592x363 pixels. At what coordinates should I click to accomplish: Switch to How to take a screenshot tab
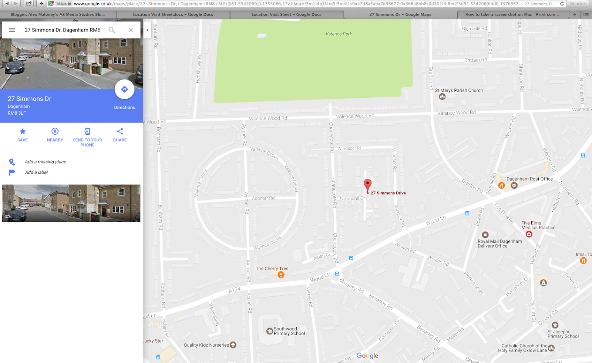tap(512, 14)
